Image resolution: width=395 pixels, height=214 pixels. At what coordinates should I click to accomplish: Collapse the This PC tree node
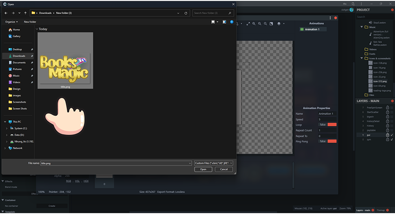(5, 122)
